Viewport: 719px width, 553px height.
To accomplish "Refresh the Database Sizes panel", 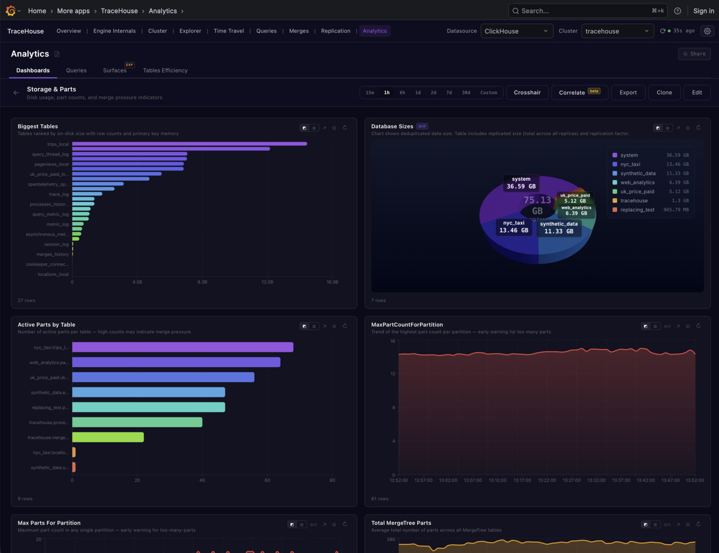I will pyautogui.click(x=698, y=128).
